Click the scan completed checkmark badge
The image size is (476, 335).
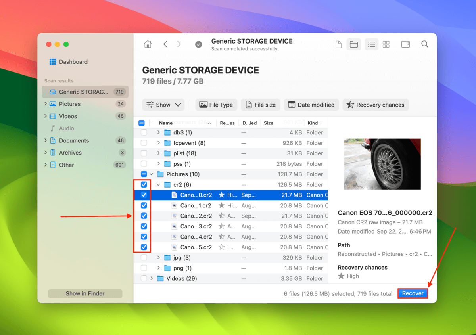click(198, 44)
